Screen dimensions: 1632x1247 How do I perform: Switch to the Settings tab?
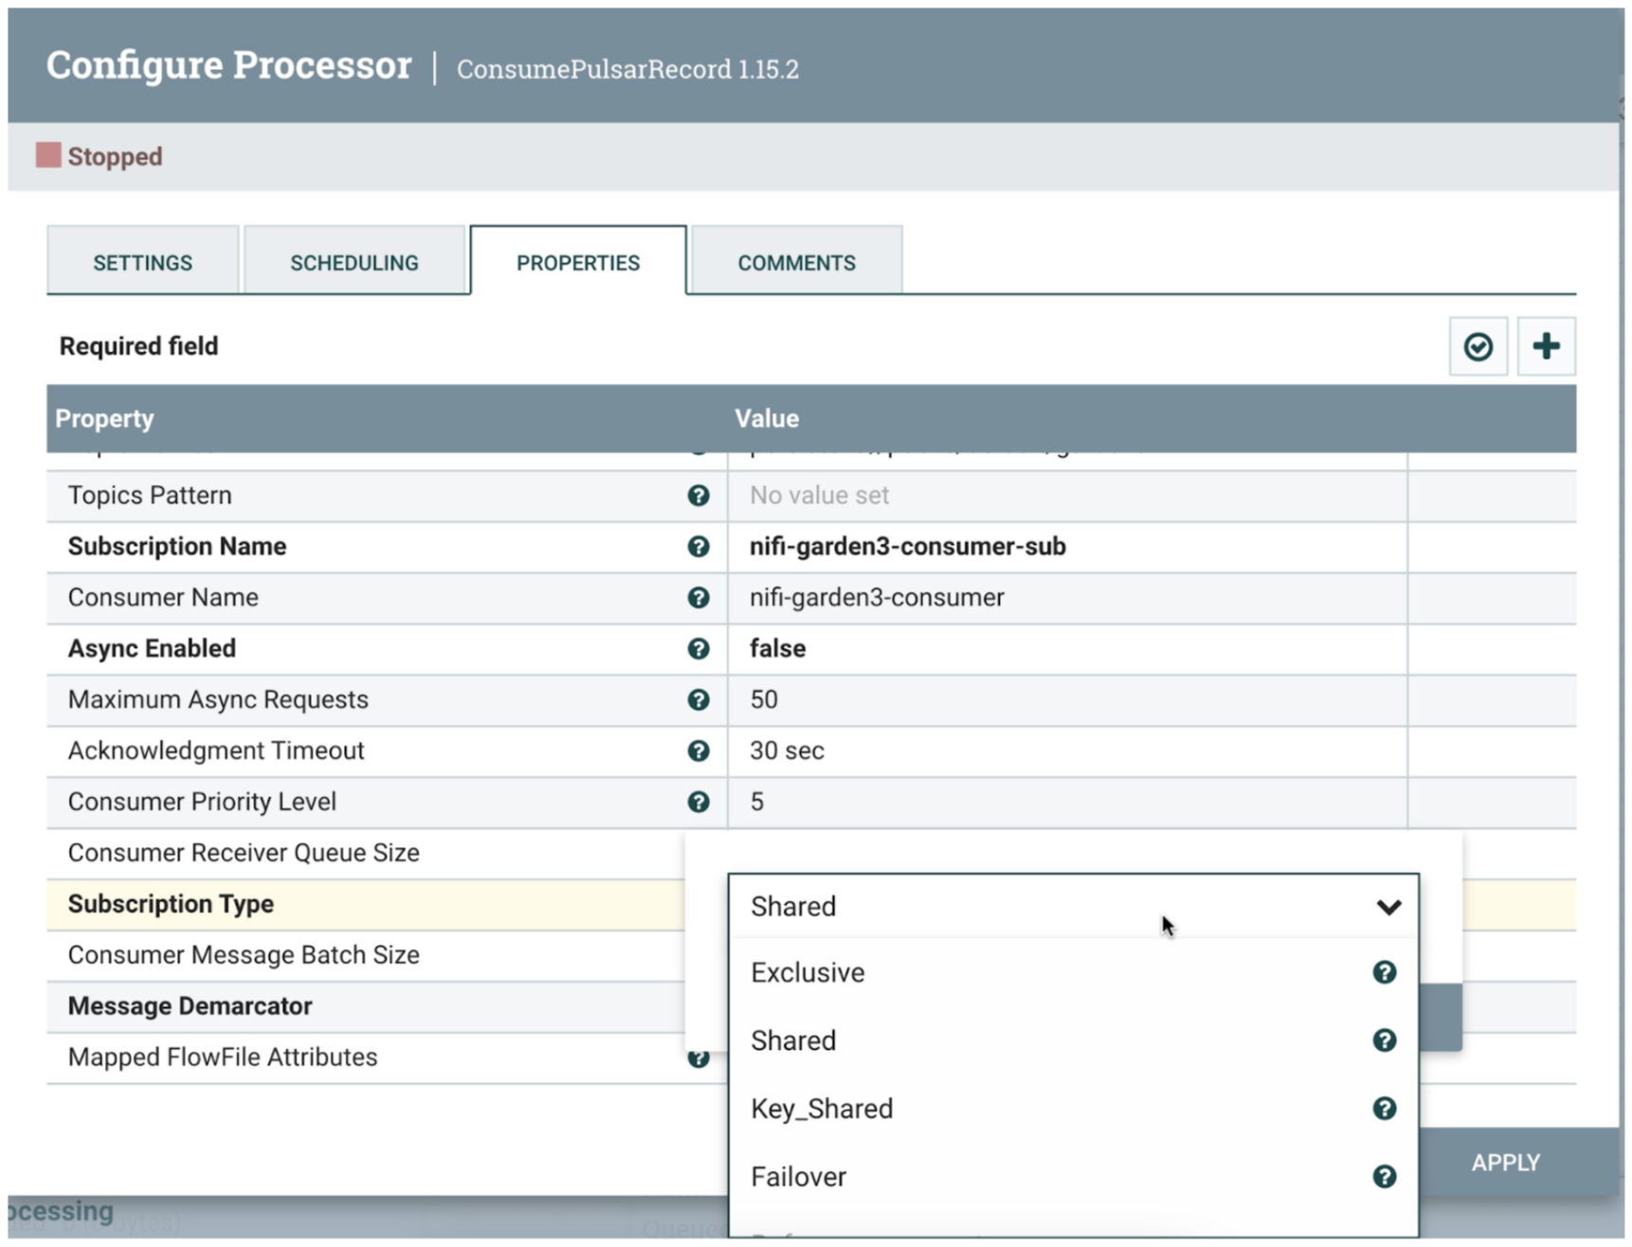[142, 262]
